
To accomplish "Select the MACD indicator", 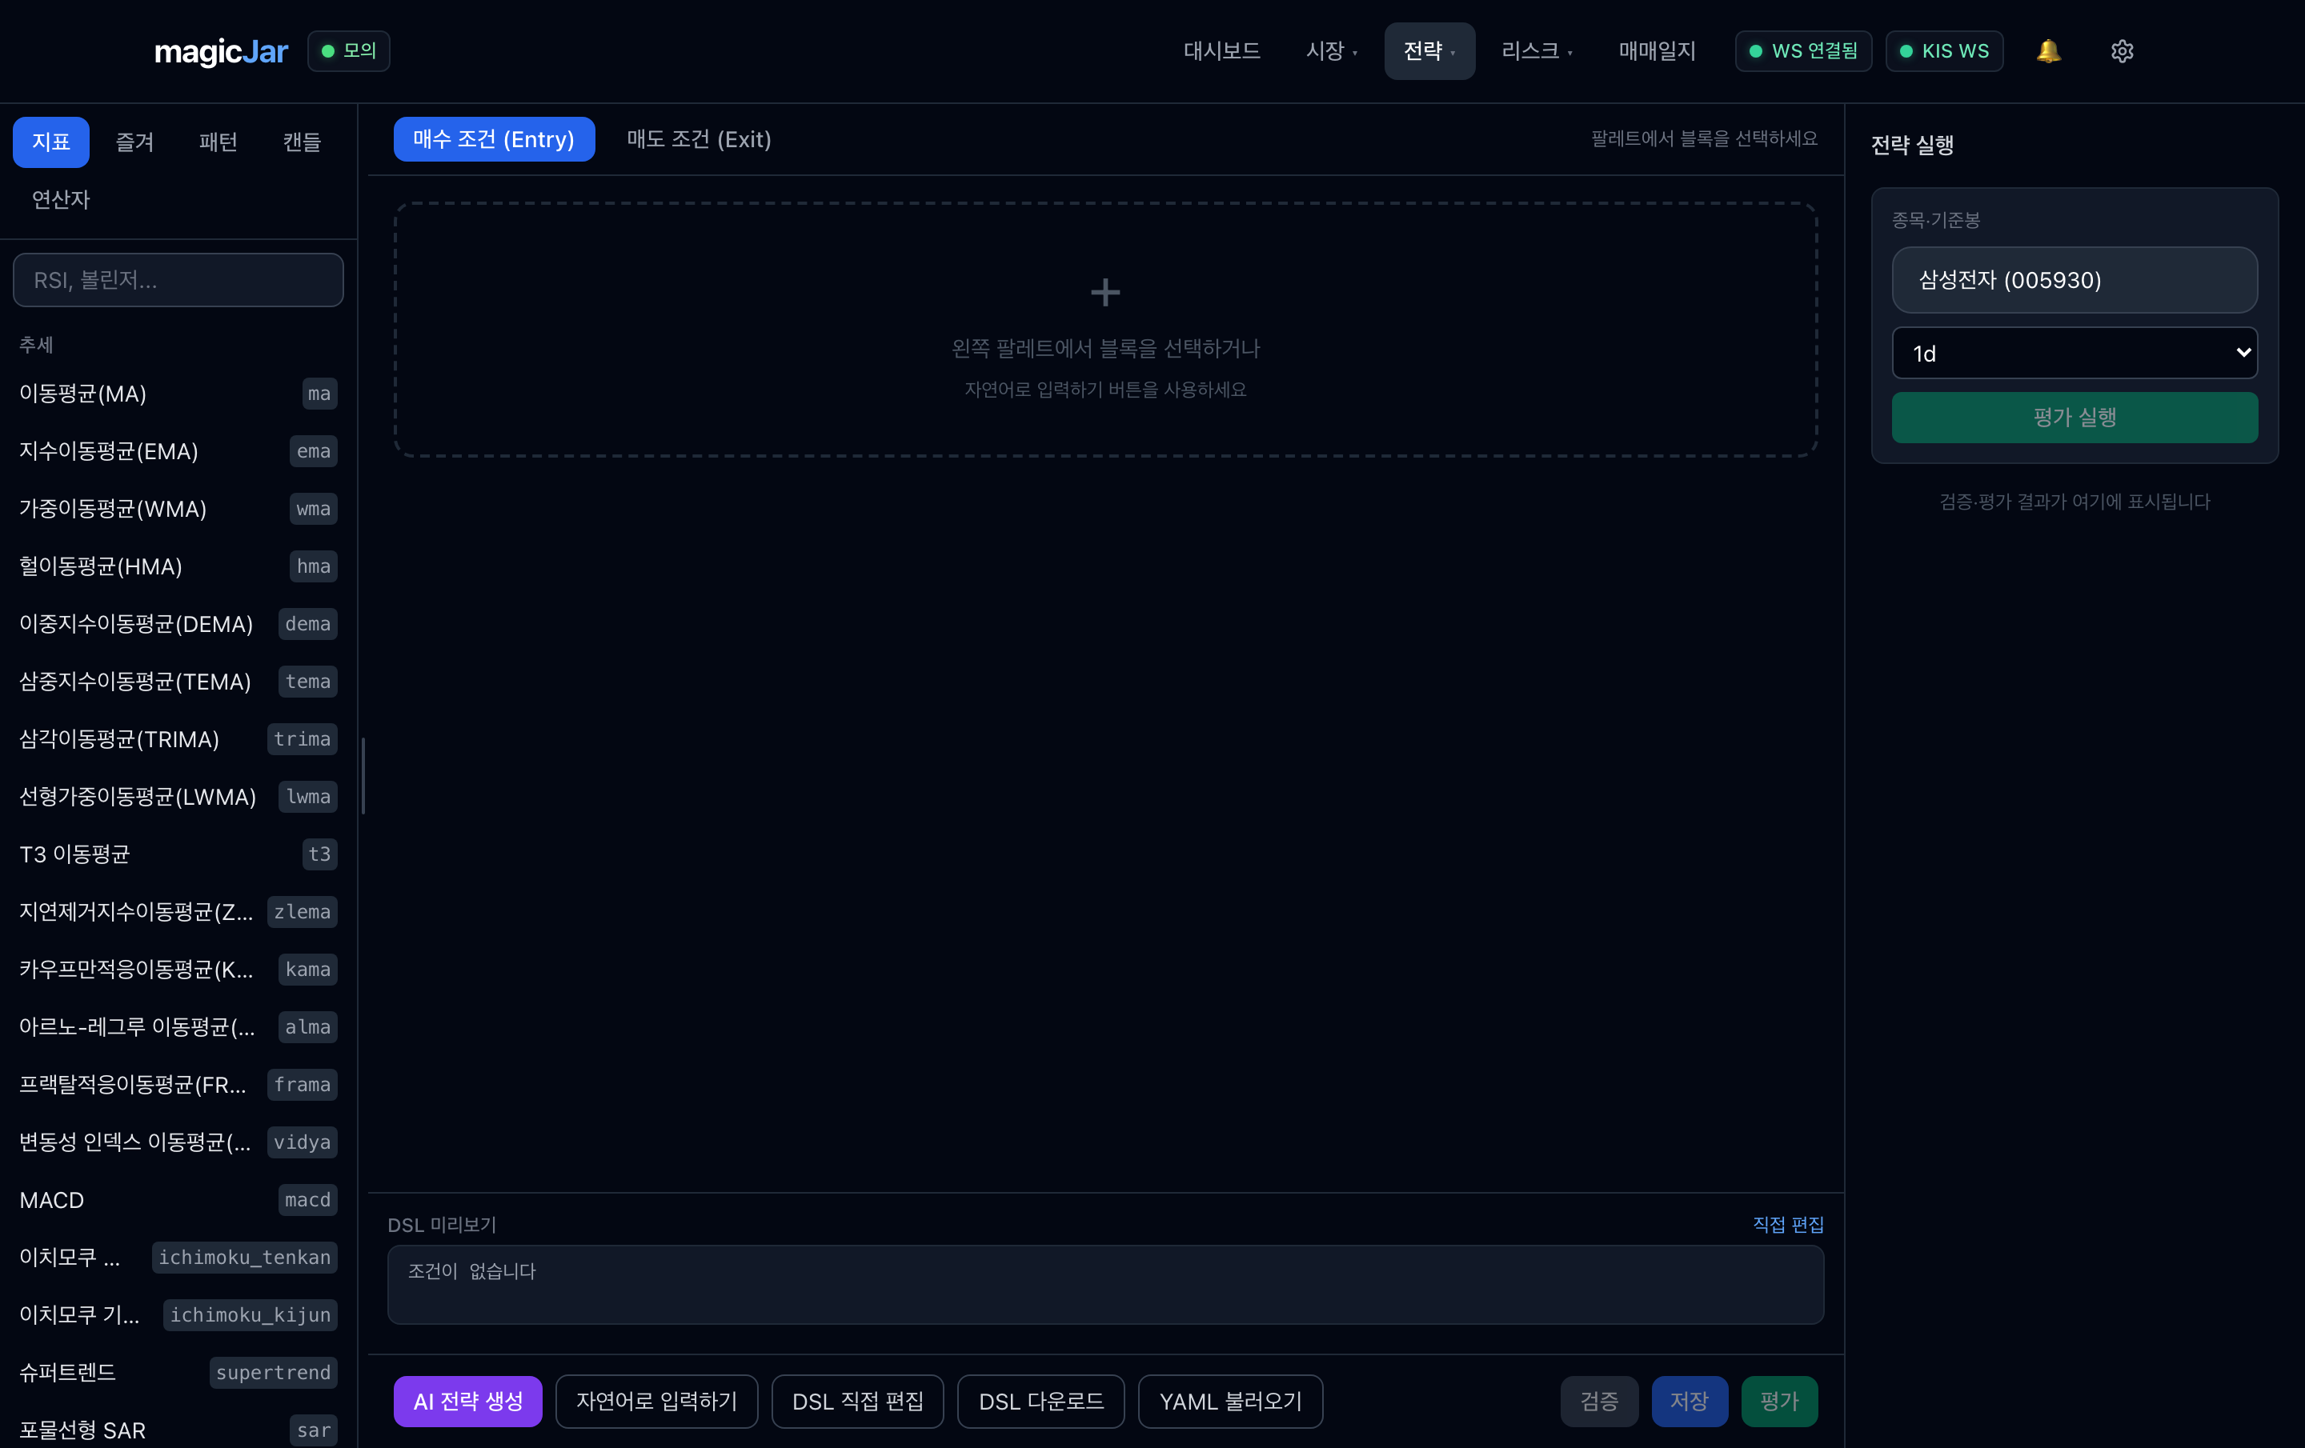I will click(x=178, y=1199).
